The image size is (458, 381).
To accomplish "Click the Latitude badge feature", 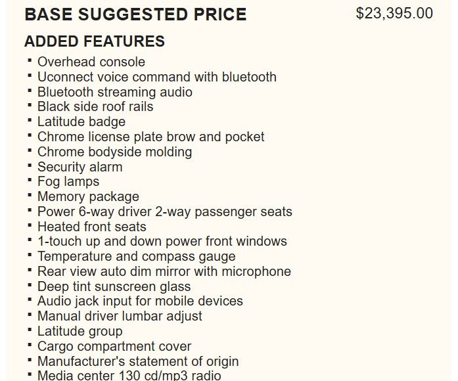I will coord(81,122).
